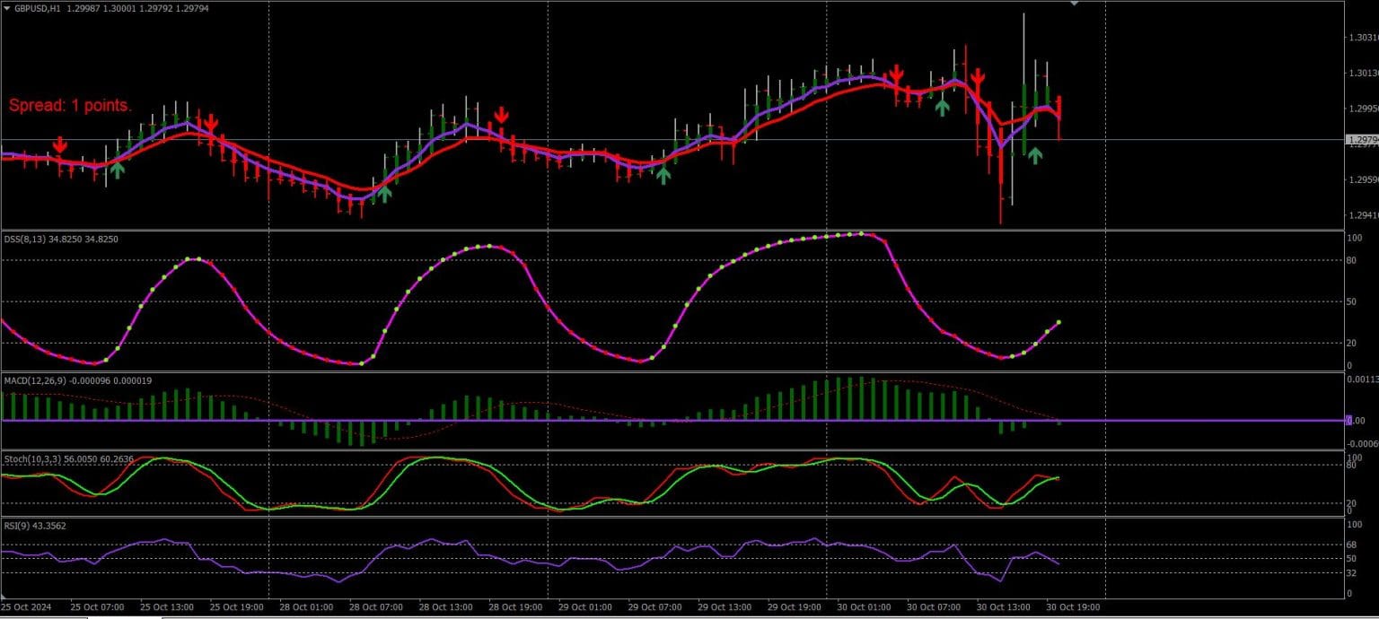The height and width of the screenshot is (619, 1379).
Task: Click the 1.2959 price scale value
Action: coord(1364,179)
